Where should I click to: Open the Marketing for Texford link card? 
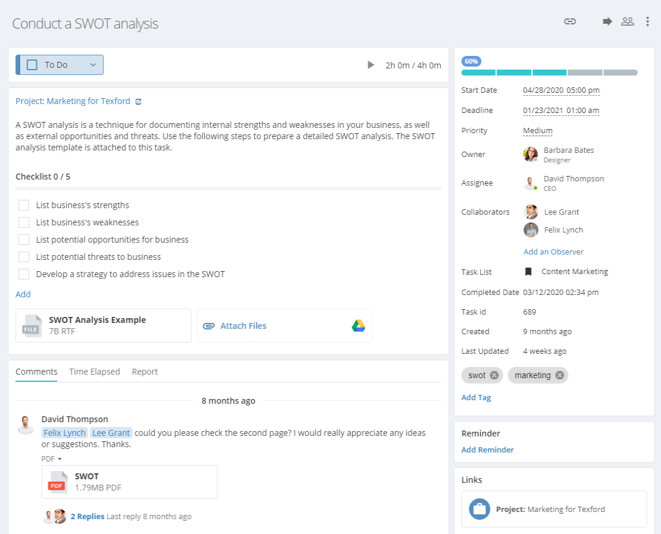[x=554, y=509]
